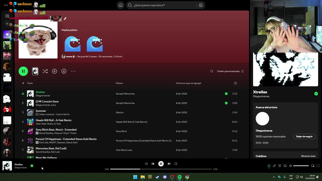Create new playlist with plus in sidebar

coord(7,24)
